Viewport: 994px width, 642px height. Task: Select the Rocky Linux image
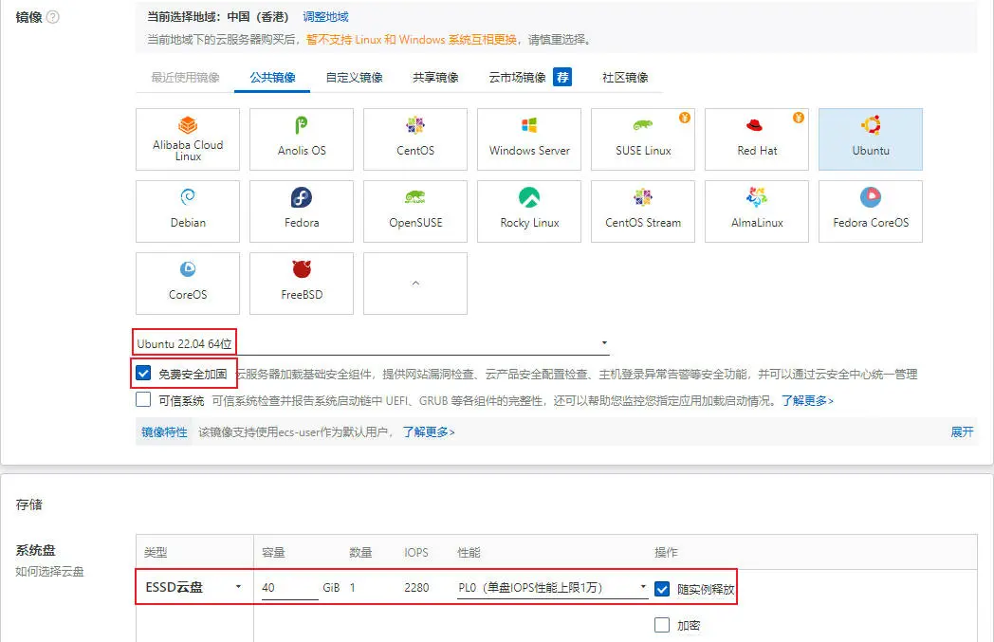(x=529, y=211)
